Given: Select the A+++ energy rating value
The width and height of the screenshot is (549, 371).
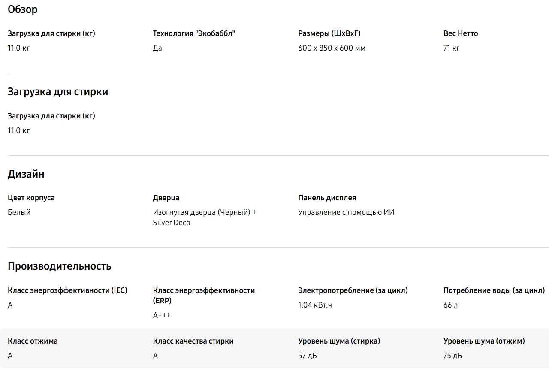Looking at the screenshot, I should 162,315.
